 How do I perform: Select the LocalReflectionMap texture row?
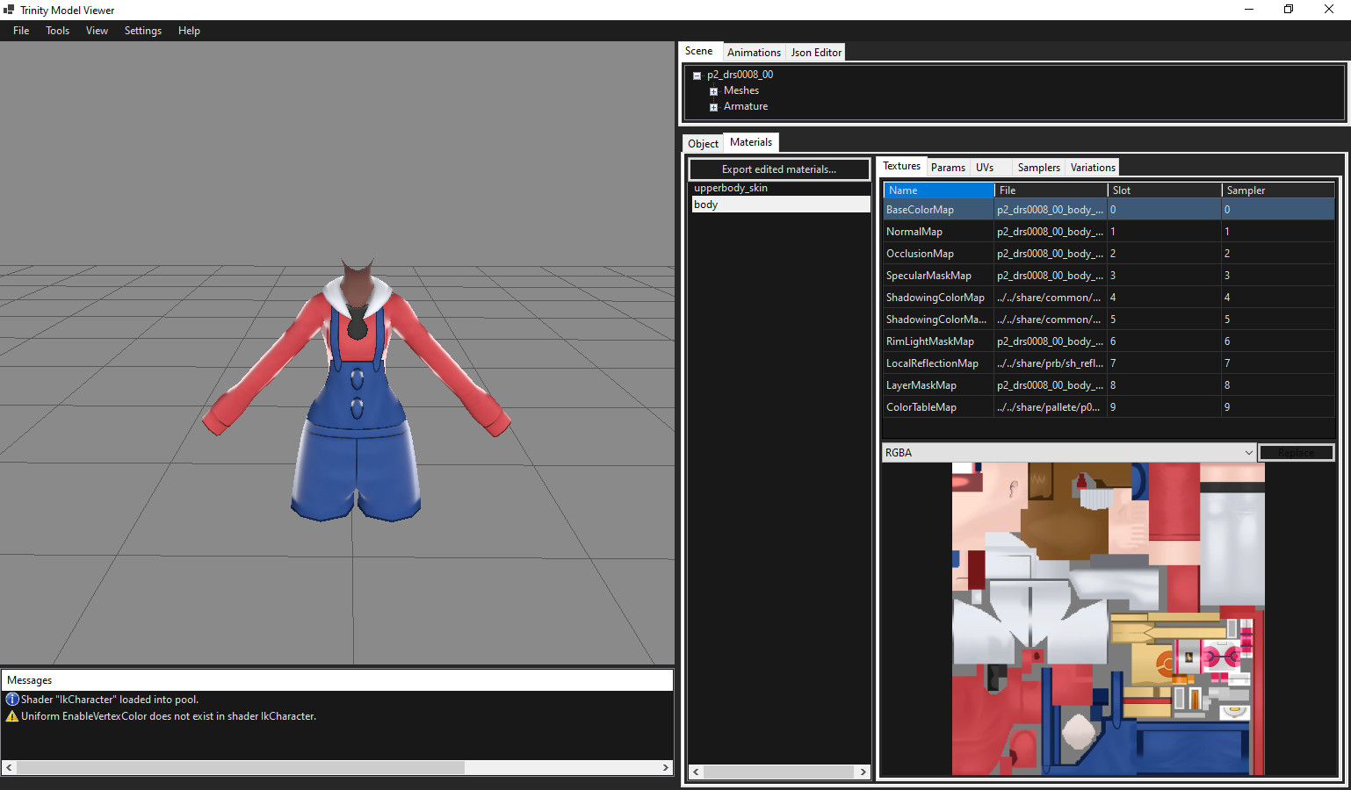point(1109,363)
